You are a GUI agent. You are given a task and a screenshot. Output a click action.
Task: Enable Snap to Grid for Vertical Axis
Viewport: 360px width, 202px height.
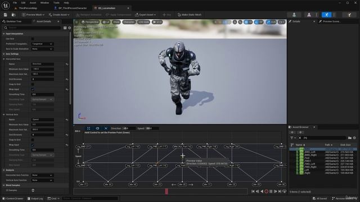[33, 140]
